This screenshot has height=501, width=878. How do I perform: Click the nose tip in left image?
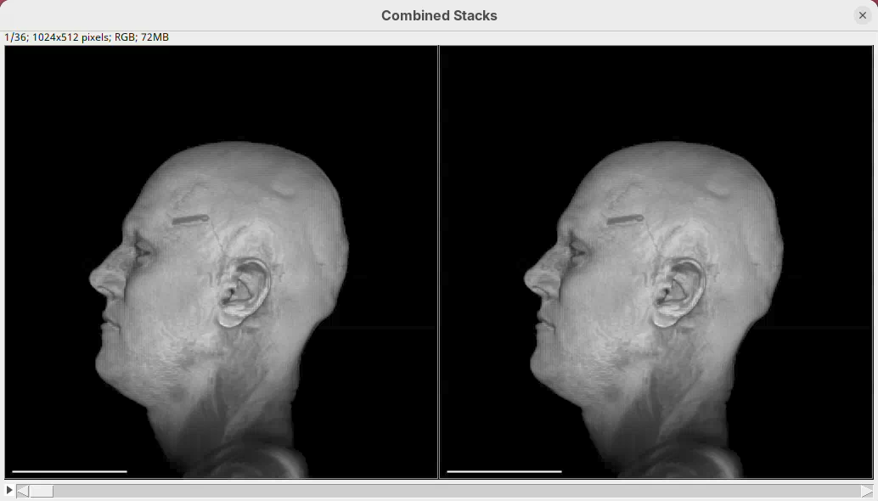pos(93,277)
